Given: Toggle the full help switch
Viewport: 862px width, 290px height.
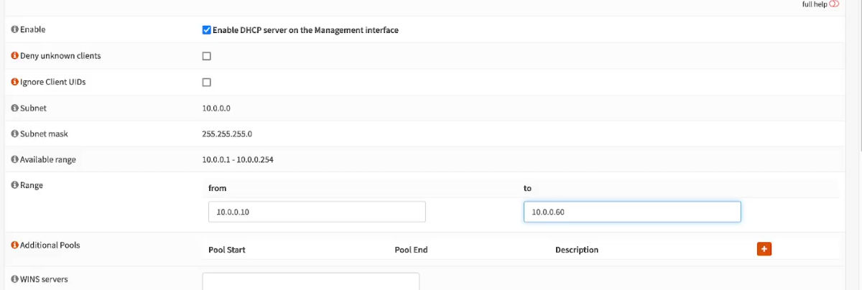Looking at the screenshot, I should pos(834,4).
